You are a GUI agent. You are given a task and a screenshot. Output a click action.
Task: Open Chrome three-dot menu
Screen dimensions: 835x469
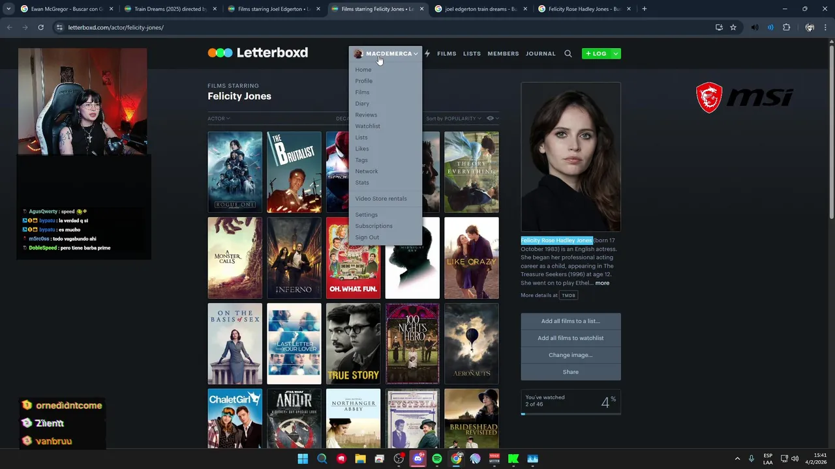coord(826,27)
